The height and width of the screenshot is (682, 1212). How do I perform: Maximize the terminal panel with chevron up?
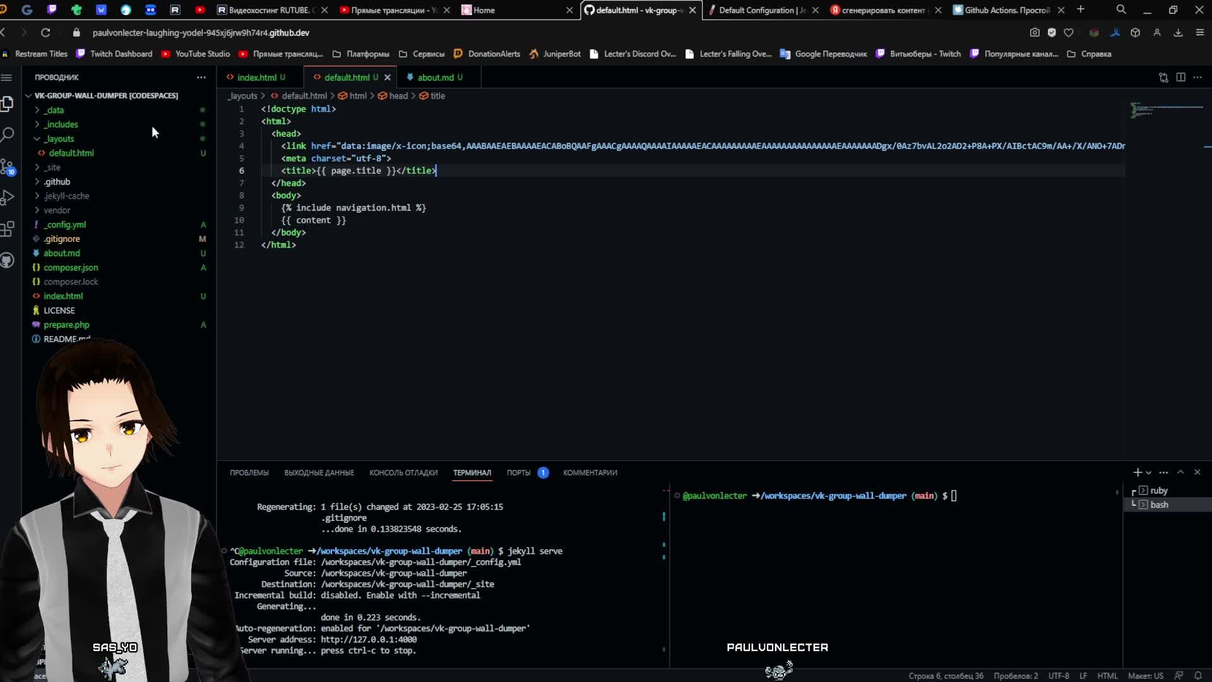click(1180, 472)
